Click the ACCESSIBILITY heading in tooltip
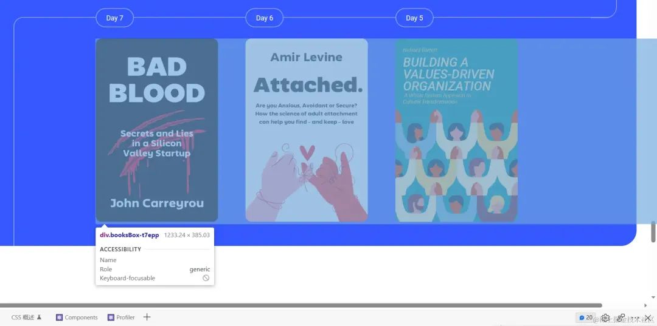This screenshot has height=326, width=657. (120, 249)
